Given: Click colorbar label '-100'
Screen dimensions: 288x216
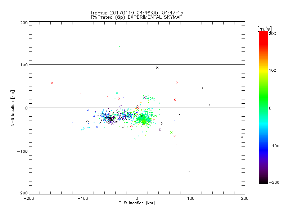Looking at the screenshot, I should click(x=274, y=146).
